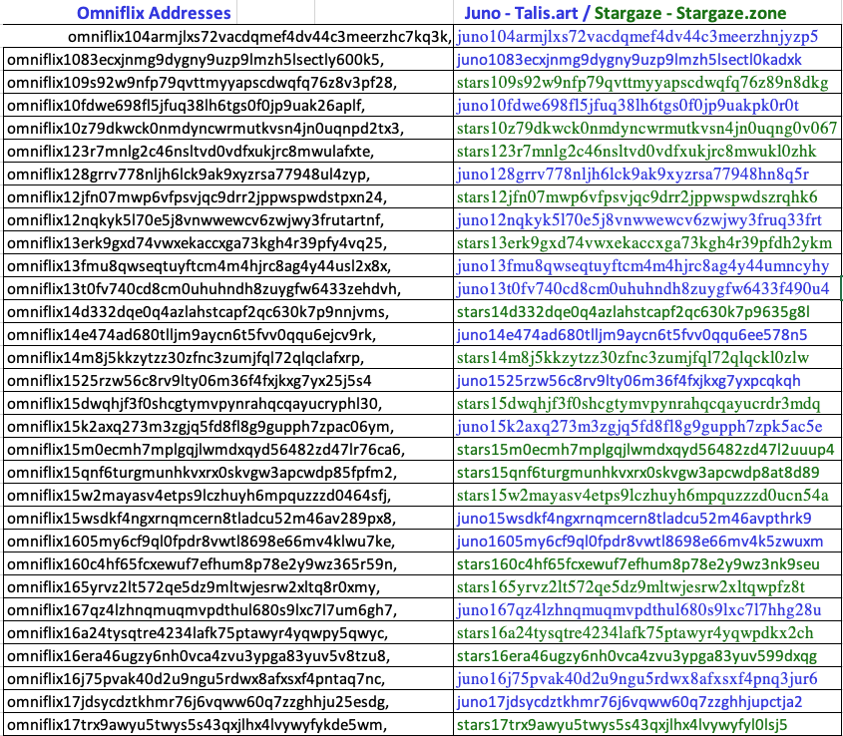Click cell stars15dwqhjf3f0shcgtymvpynrahqcqayucrdr3mdq

(x=647, y=404)
